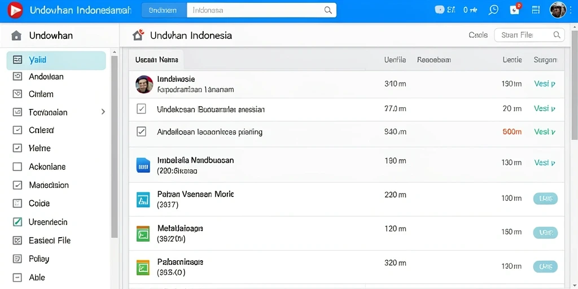Sort by Uscam Nama column header
This screenshot has height=289, width=578.
pos(157,59)
